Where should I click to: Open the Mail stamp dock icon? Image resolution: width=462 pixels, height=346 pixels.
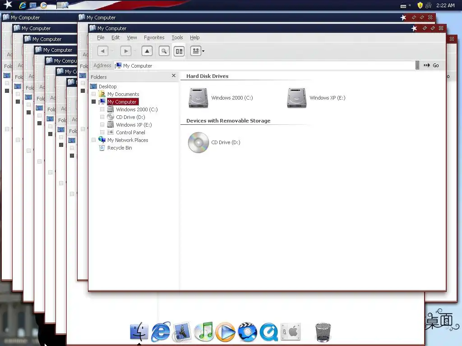[182, 332]
